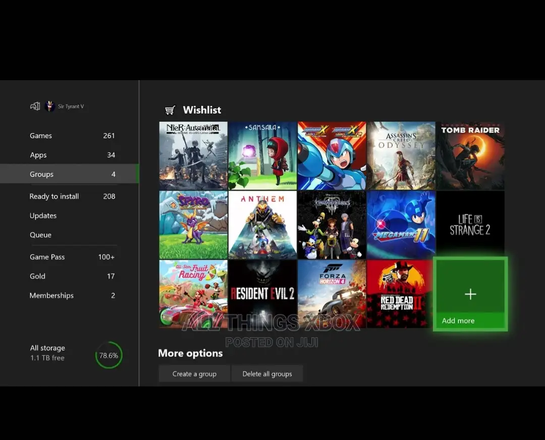Click the Sir Tyrant V gamertag text

tap(71, 106)
